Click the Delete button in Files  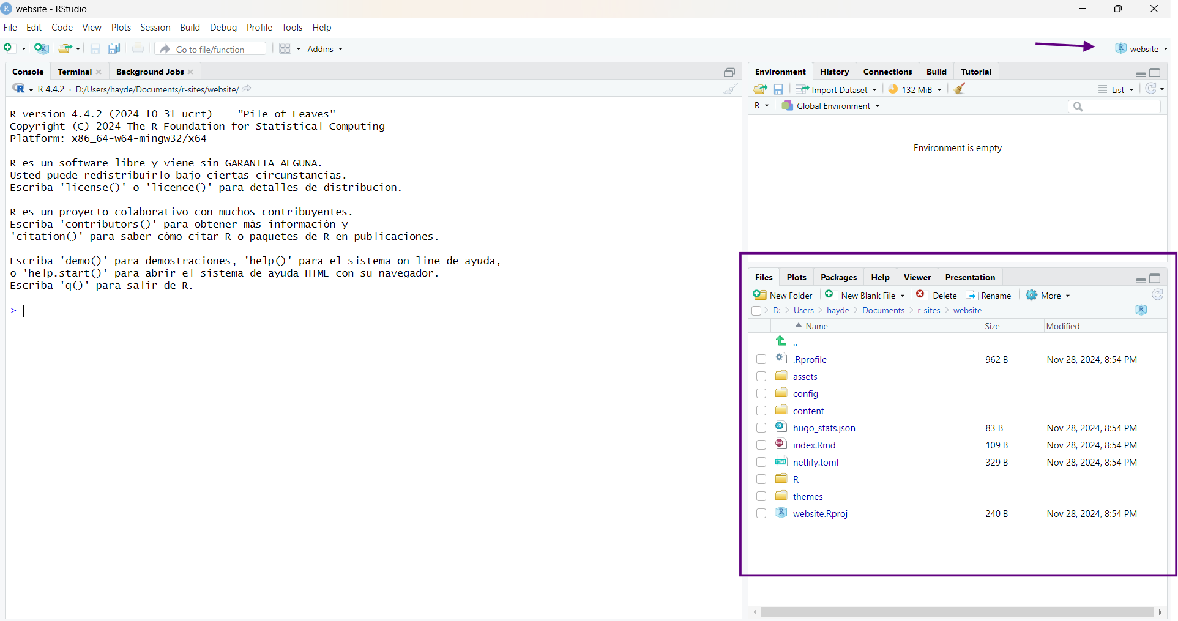click(936, 296)
